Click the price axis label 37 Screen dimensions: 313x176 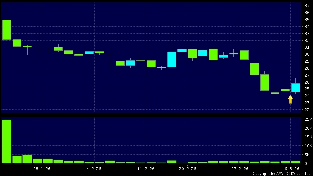point(306,6)
